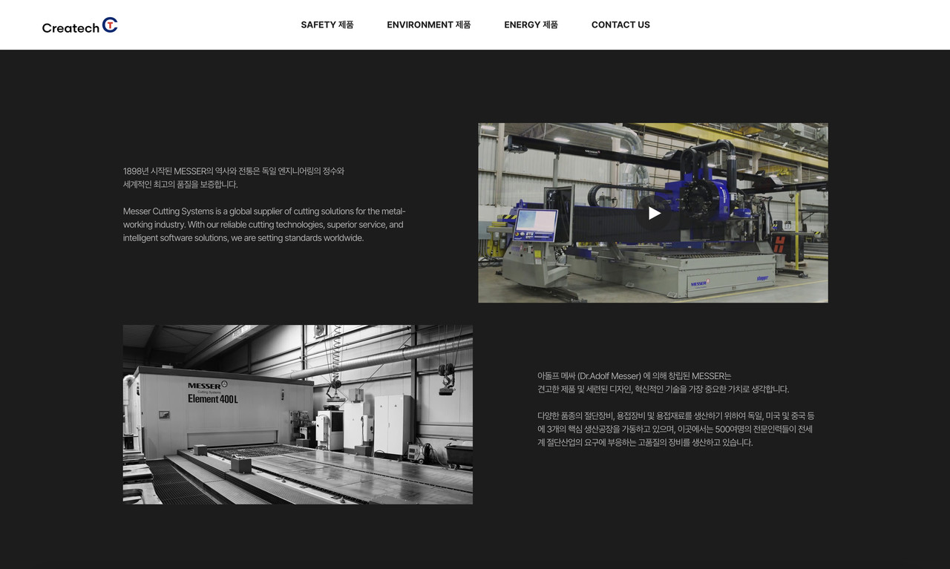
Task: Play the Messer cutting machine video
Action: [654, 213]
